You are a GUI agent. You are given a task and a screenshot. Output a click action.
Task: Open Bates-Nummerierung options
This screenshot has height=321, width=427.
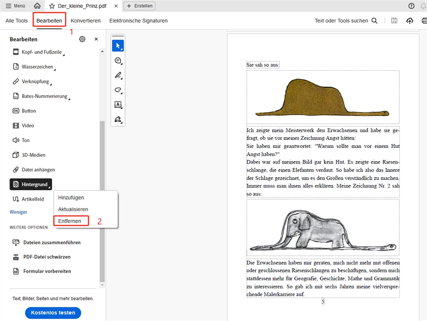(41, 96)
